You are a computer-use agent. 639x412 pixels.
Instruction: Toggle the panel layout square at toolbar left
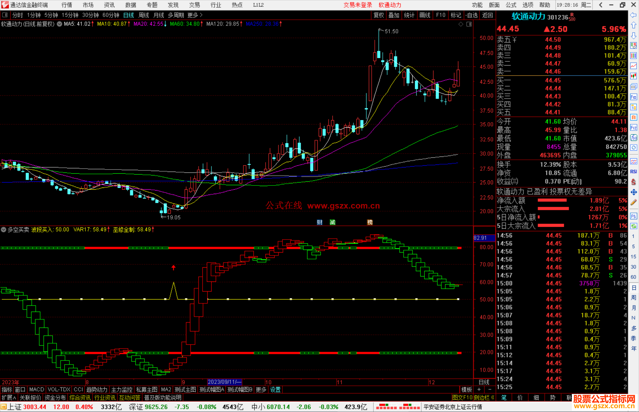[5, 15]
